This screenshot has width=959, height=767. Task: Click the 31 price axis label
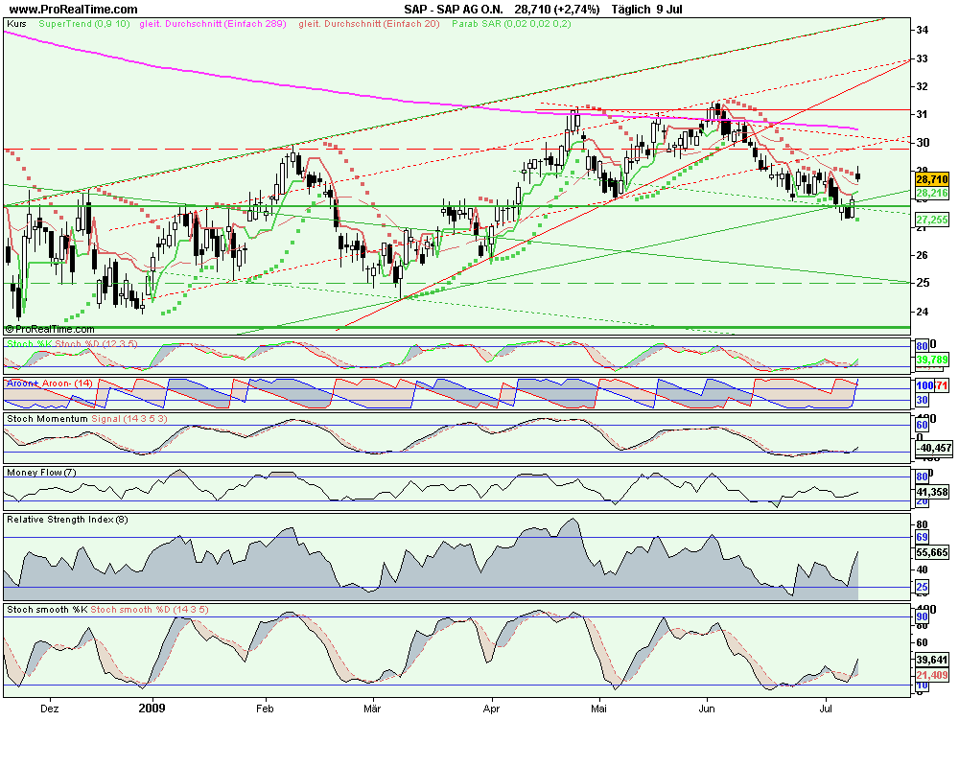(x=923, y=114)
